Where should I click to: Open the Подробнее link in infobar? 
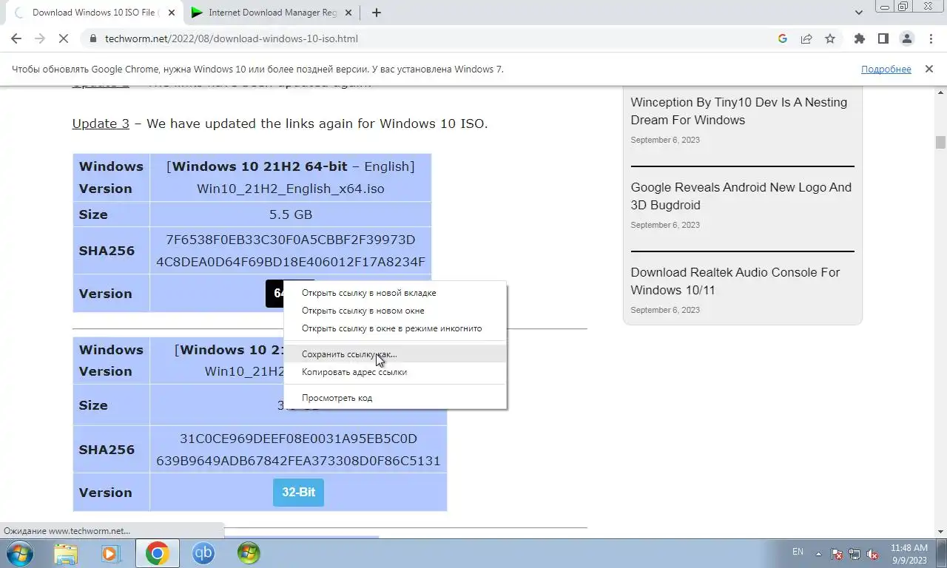coord(886,69)
